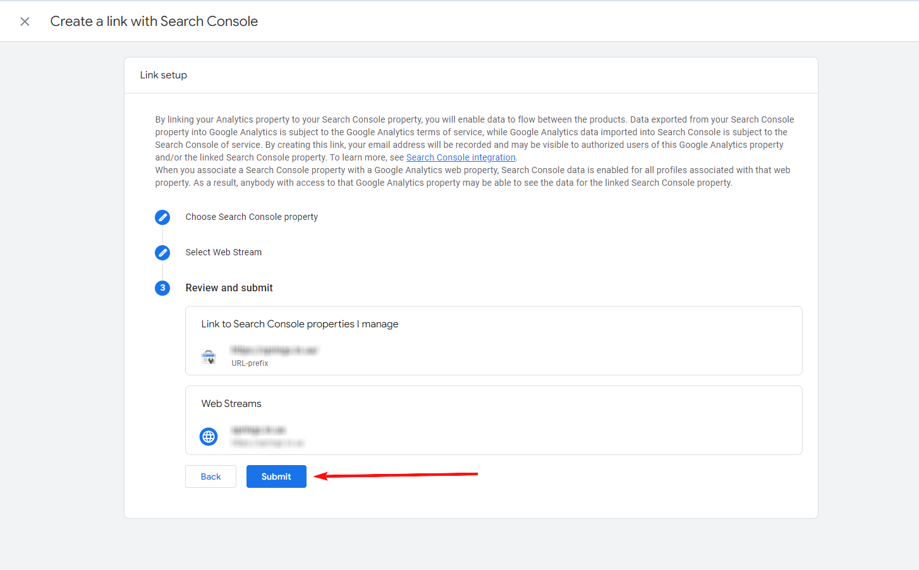Viewport: 919px width, 570px height.
Task: Click the Search Console property toolbox icon
Action: 209,357
